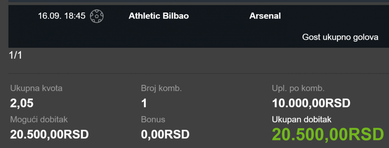Click the bonus amount 0,00RSD
The width and height of the screenshot is (389, 148).
165,134
